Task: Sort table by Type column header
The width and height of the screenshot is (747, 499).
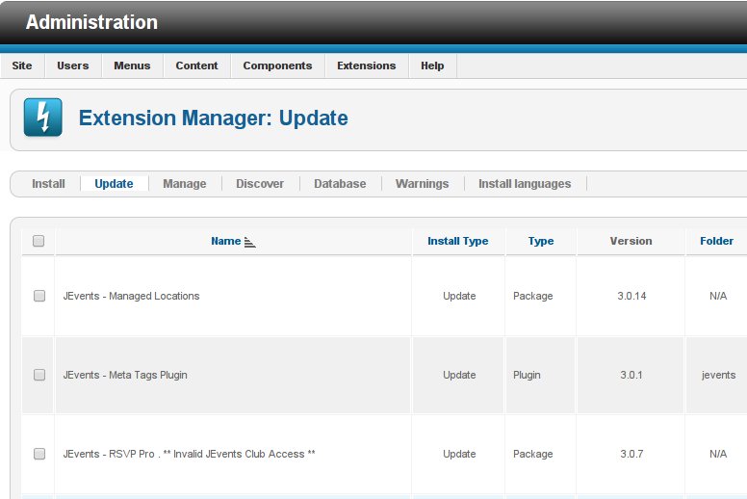Action: [541, 241]
